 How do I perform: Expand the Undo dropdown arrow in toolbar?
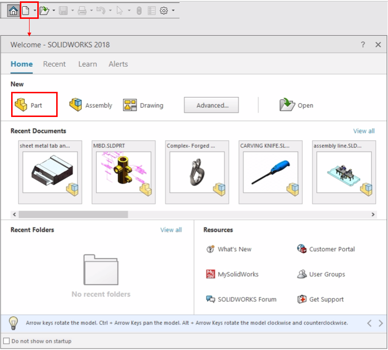[110, 10]
